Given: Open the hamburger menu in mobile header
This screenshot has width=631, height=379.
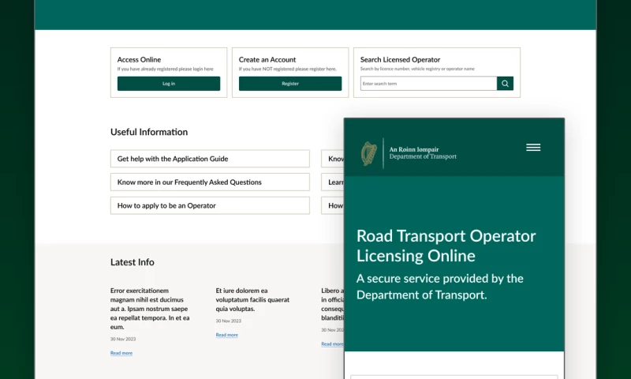Looking at the screenshot, I should point(533,148).
